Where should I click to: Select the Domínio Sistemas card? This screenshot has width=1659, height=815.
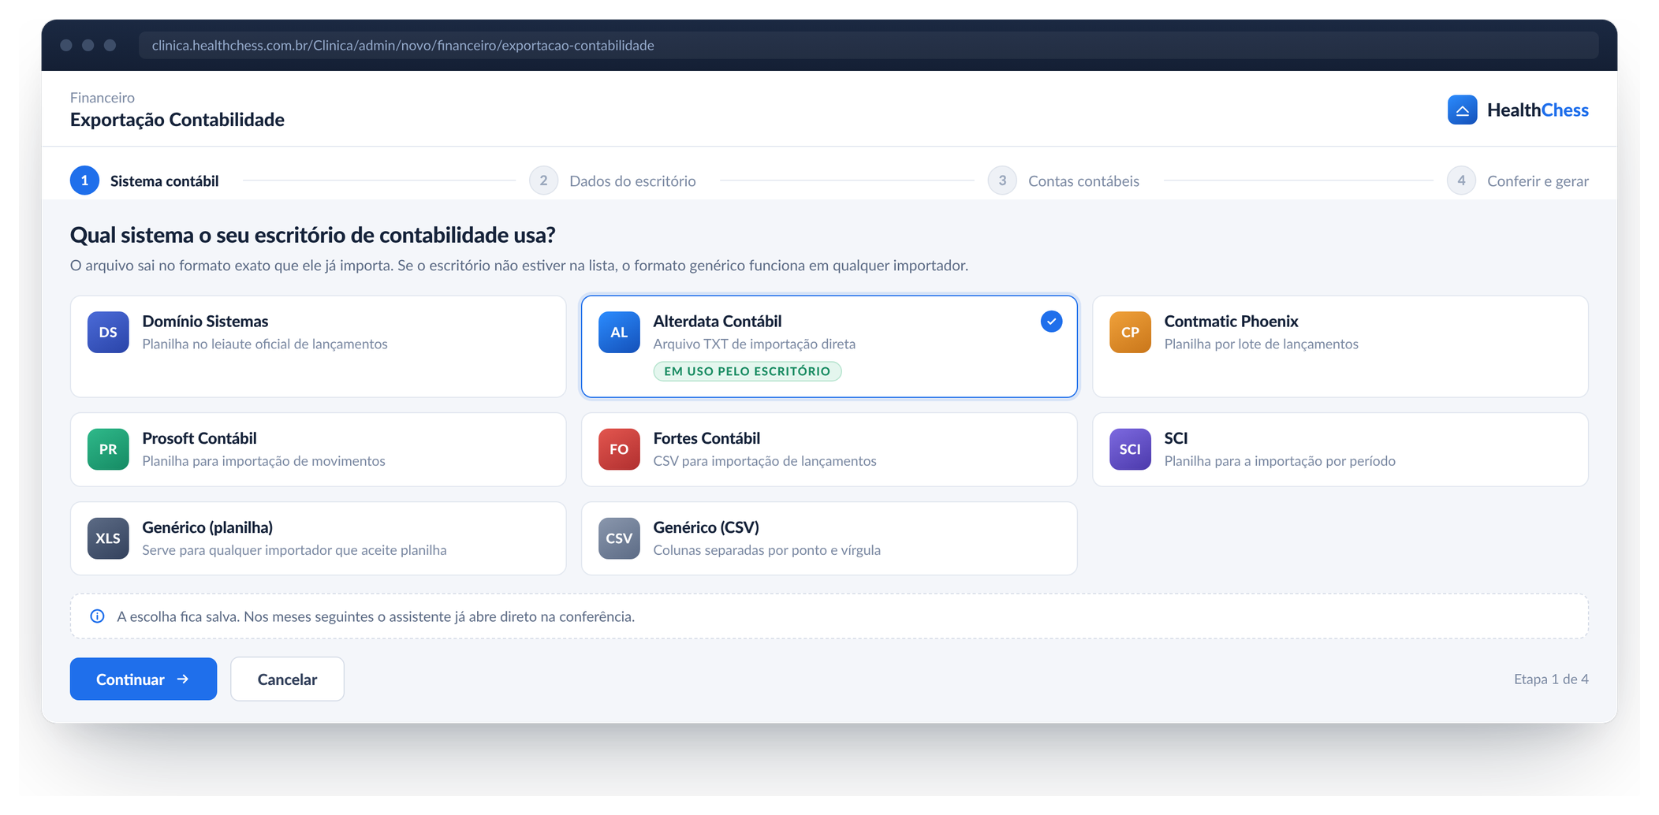[319, 347]
